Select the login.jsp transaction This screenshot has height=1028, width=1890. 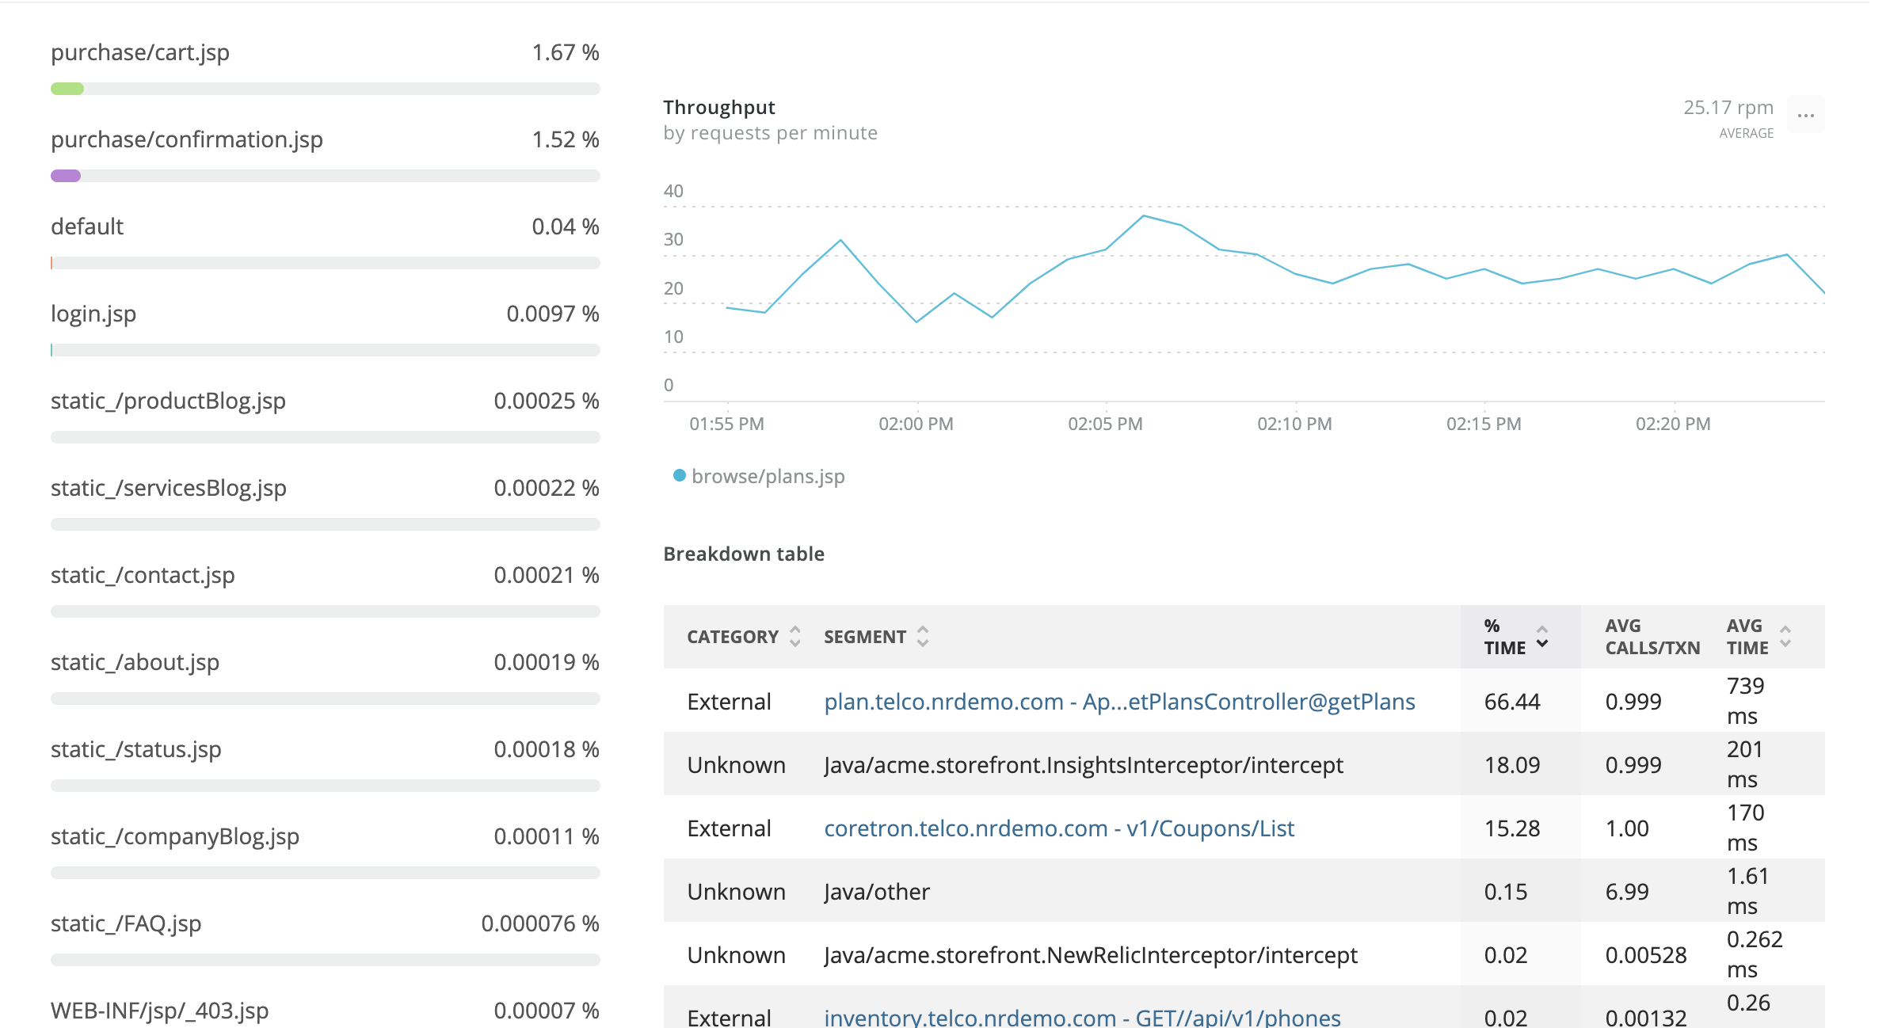[x=93, y=314]
